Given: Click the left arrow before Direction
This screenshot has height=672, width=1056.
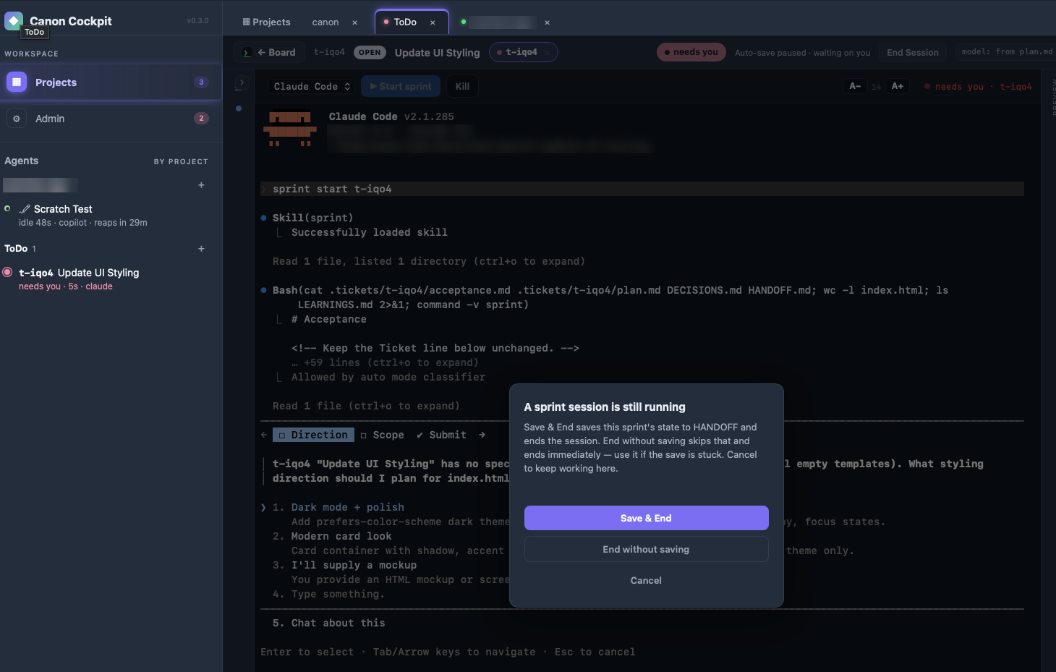Looking at the screenshot, I should click(x=263, y=435).
